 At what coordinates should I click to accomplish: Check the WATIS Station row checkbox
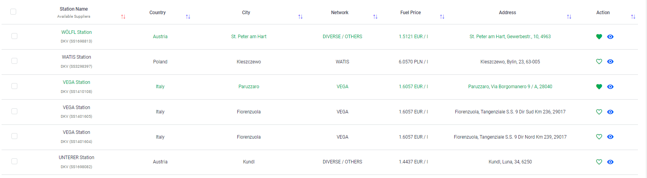15,61
